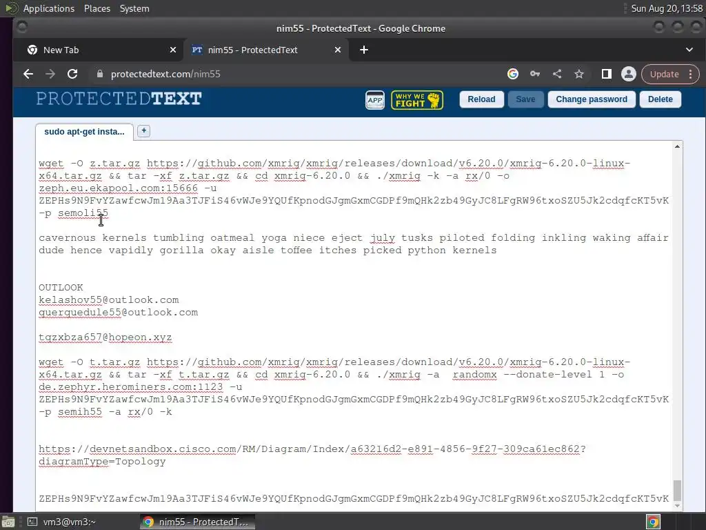Click the Delete button
The image size is (706, 530).
click(660, 99)
